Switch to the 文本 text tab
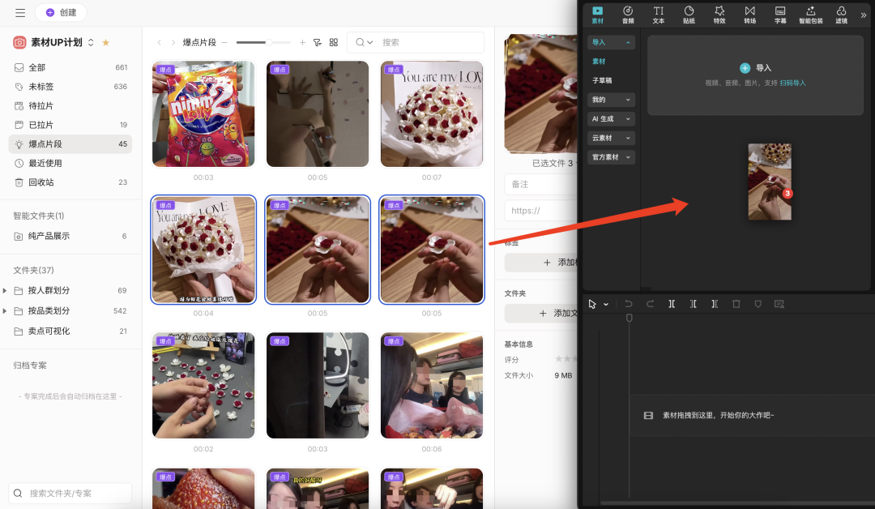The height and width of the screenshot is (509, 875). (659, 15)
